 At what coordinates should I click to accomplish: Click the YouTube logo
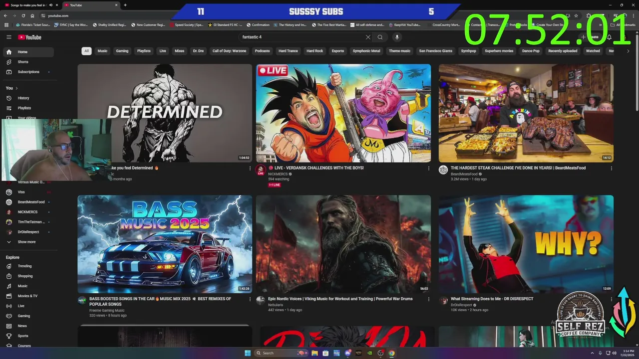(x=29, y=37)
